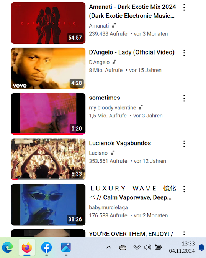The width and height of the screenshot is (206, 258).
Task: Open more actions for sometimes video
Action: coord(184,98)
